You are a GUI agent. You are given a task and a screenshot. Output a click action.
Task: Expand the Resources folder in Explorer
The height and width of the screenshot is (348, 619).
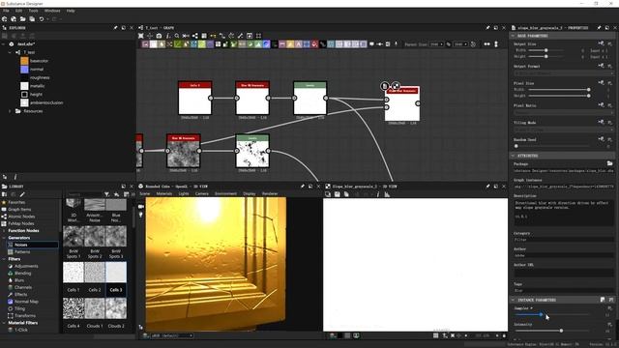pos(10,111)
